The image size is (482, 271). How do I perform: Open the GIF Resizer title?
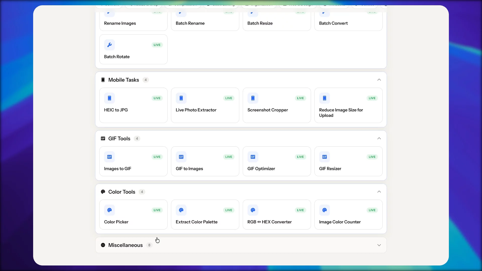click(330, 169)
